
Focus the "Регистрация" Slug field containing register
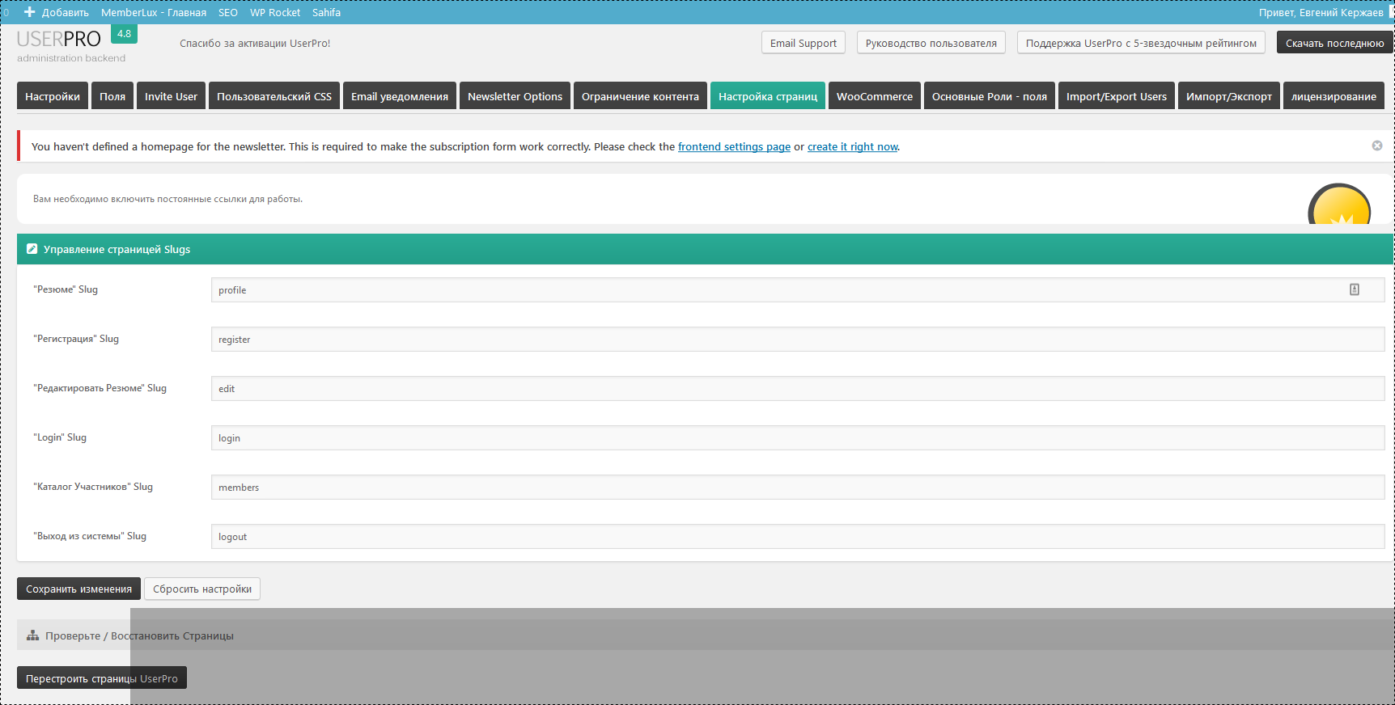798,339
